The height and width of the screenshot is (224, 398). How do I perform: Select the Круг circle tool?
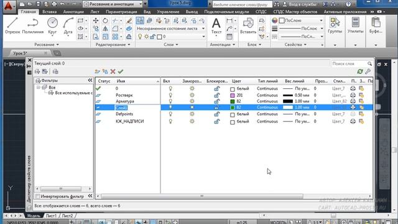(x=52, y=26)
